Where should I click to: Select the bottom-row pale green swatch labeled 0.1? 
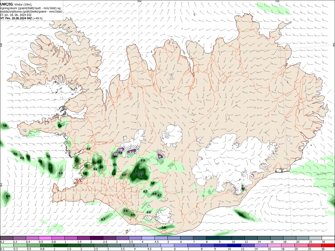click(x=7, y=245)
